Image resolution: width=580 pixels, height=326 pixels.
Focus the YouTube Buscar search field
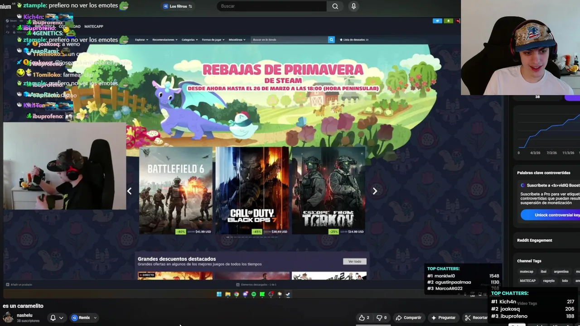[272, 6]
